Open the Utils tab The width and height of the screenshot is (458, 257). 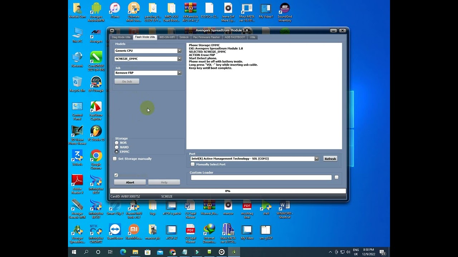(253, 37)
